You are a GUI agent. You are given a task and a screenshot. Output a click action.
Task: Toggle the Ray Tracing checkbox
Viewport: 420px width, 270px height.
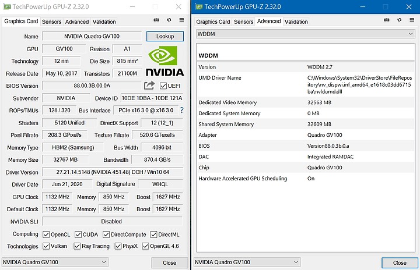tap(77, 246)
